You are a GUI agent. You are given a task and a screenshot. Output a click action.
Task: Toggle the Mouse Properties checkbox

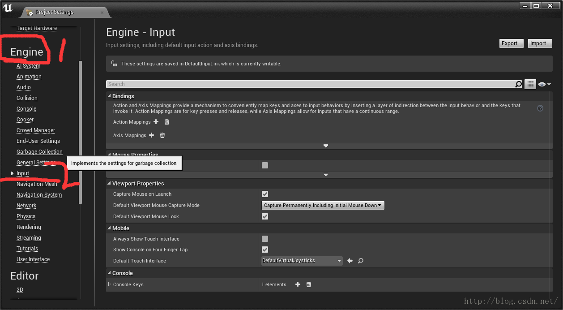tap(265, 165)
